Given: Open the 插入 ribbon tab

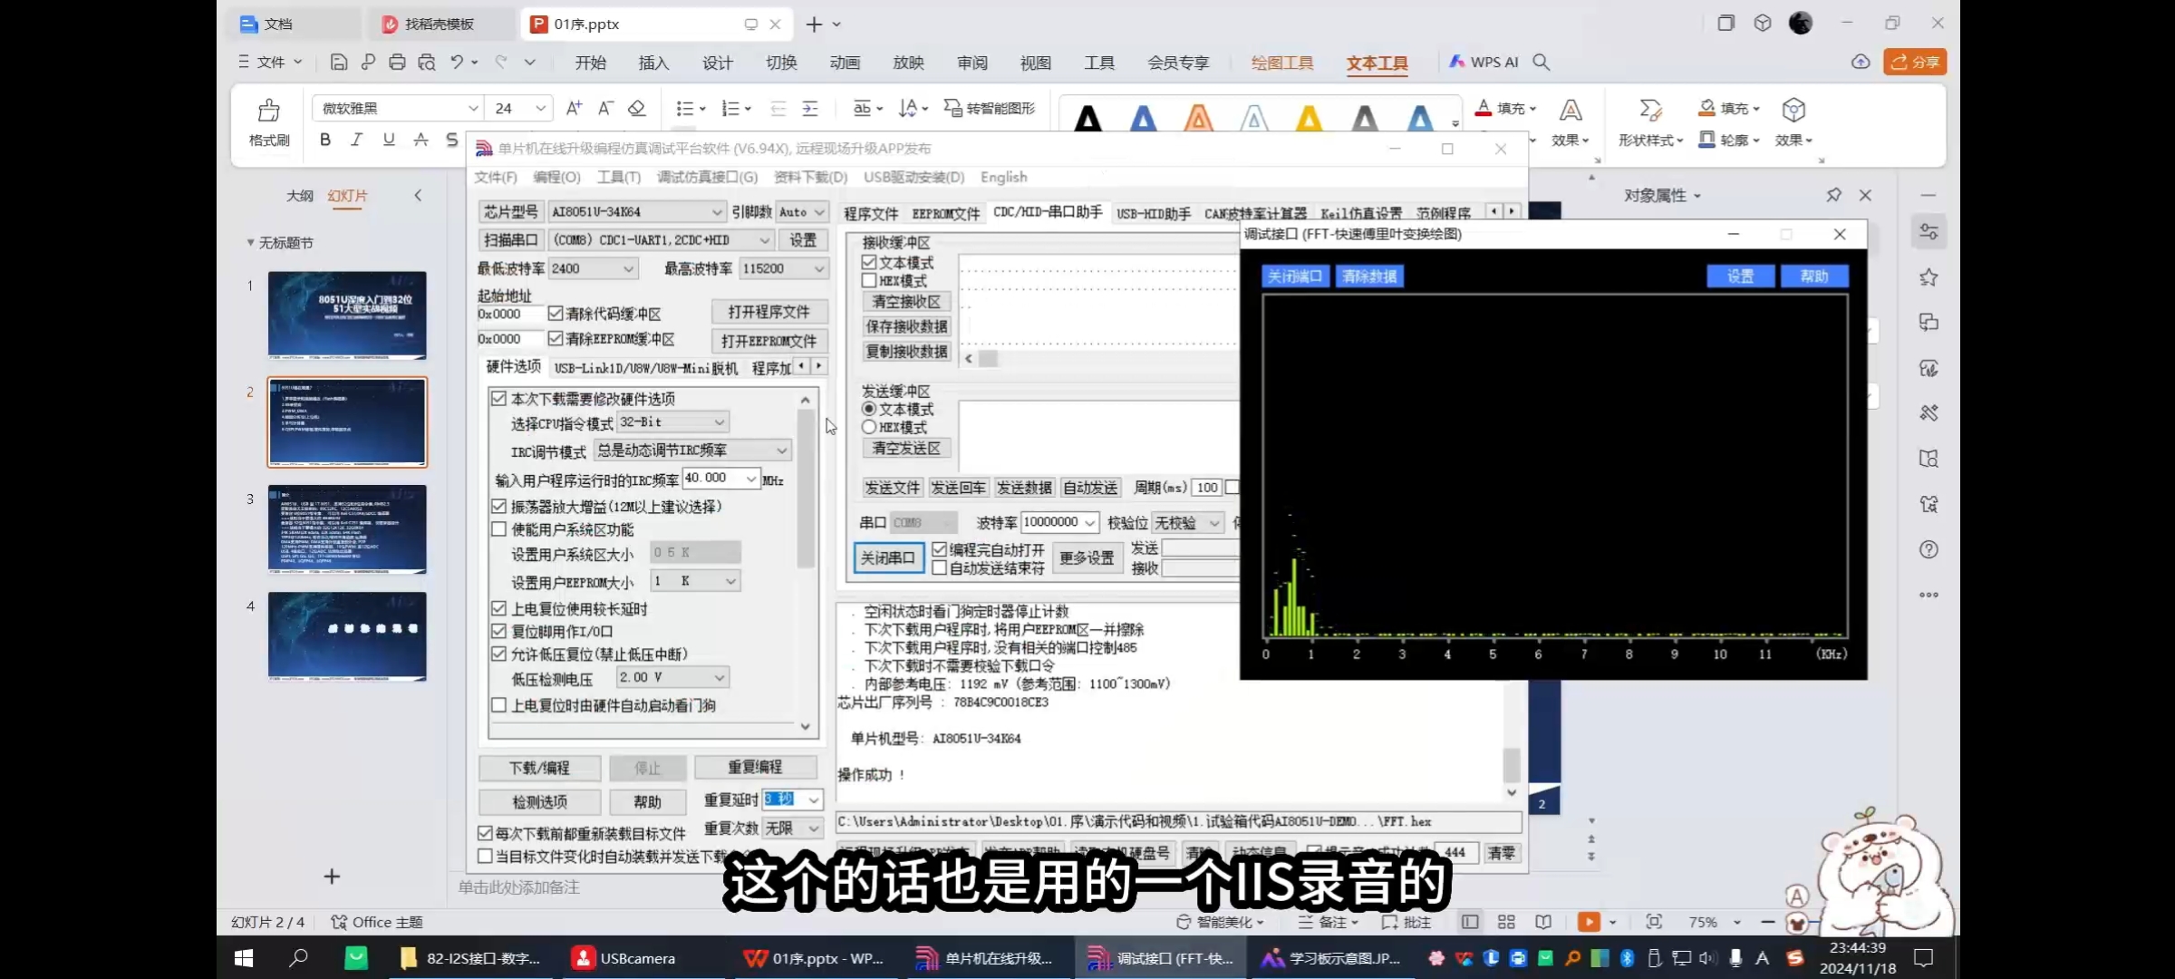Looking at the screenshot, I should [653, 63].
